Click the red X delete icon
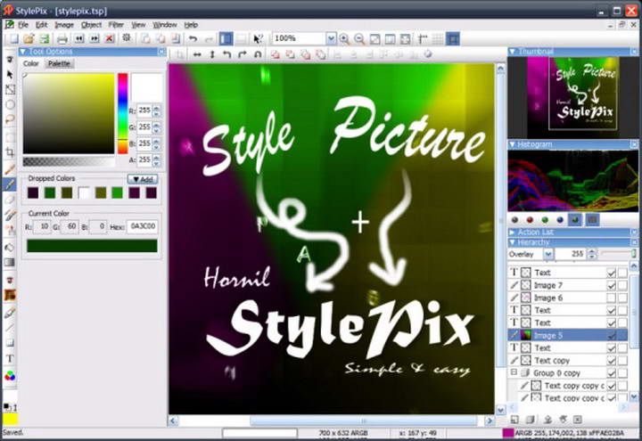 point(110,39)
